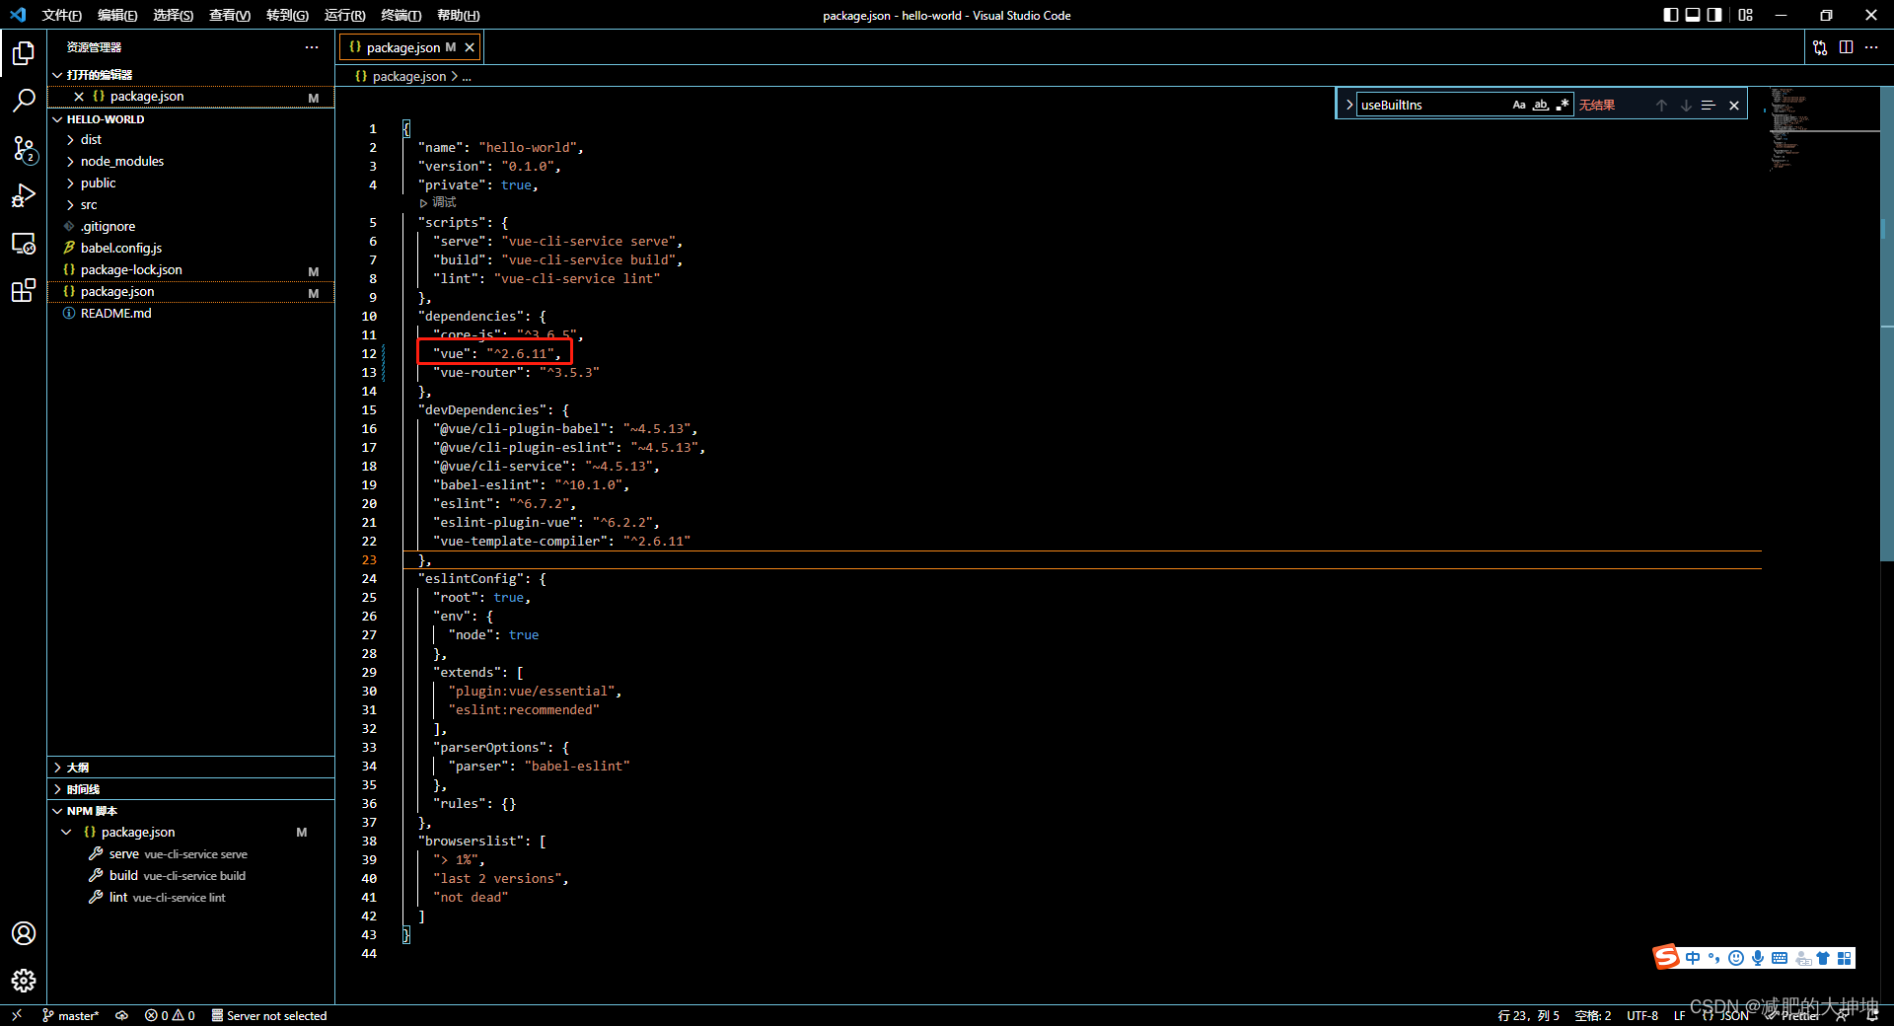
Task: Open changes compare icon in editor toolbar
Action: [x=1820, y=47]
